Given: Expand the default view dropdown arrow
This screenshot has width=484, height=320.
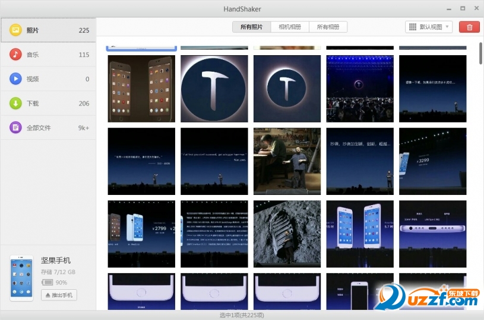Looking at the screenshot, I should coord(447,27).
